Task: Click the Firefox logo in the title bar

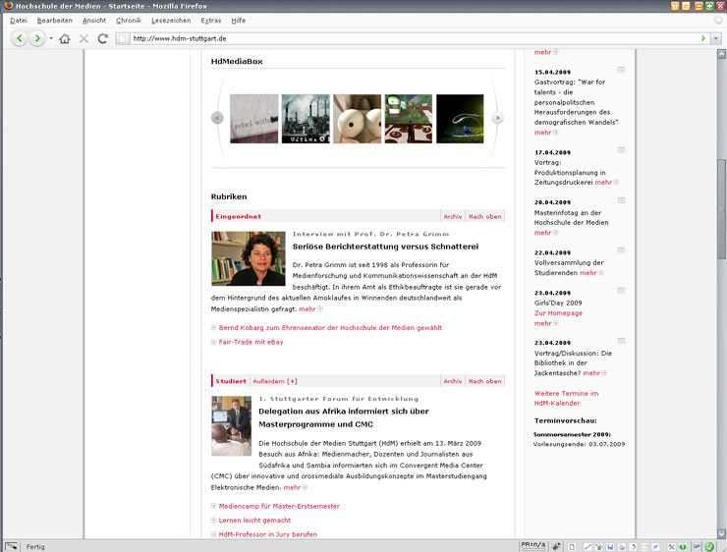Action: pyautogui.click(x=8, y=6)
